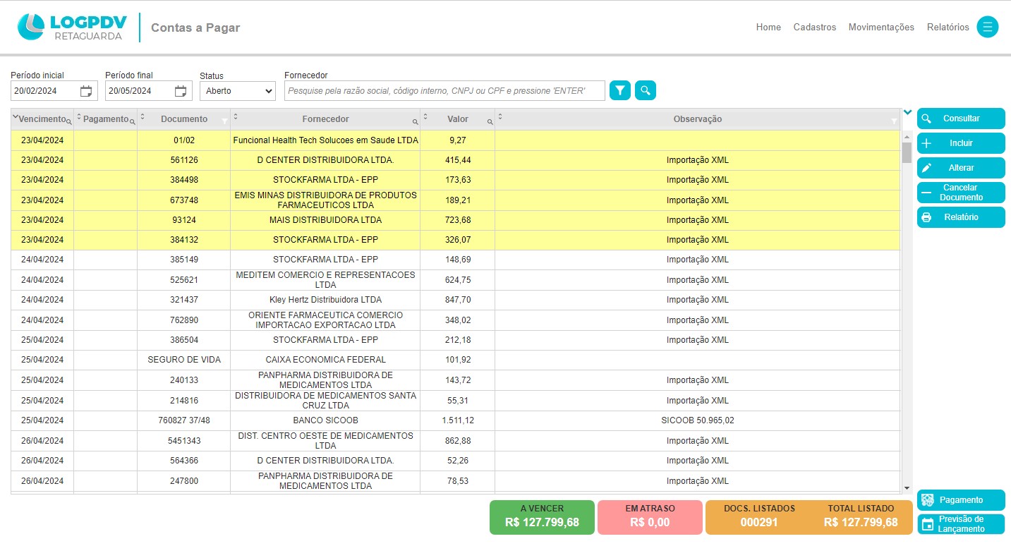This screenshot has height=546, width=1011.
Task: Click the Incluir button
Action: (960, 143)
